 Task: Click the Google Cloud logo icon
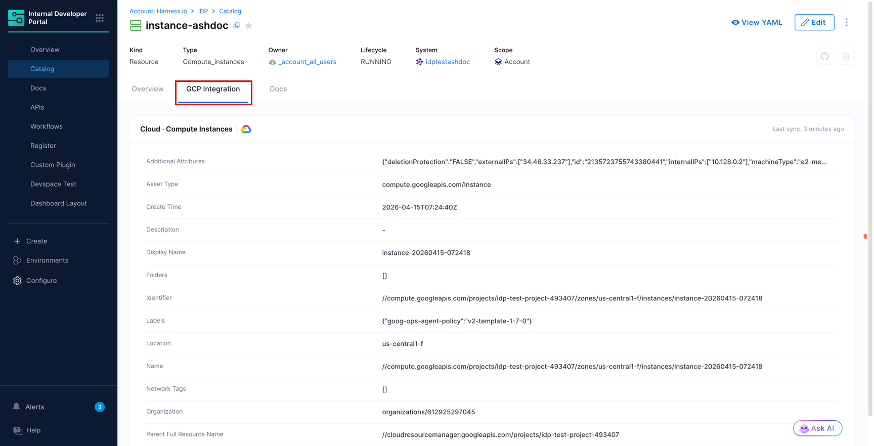point(246,129)
